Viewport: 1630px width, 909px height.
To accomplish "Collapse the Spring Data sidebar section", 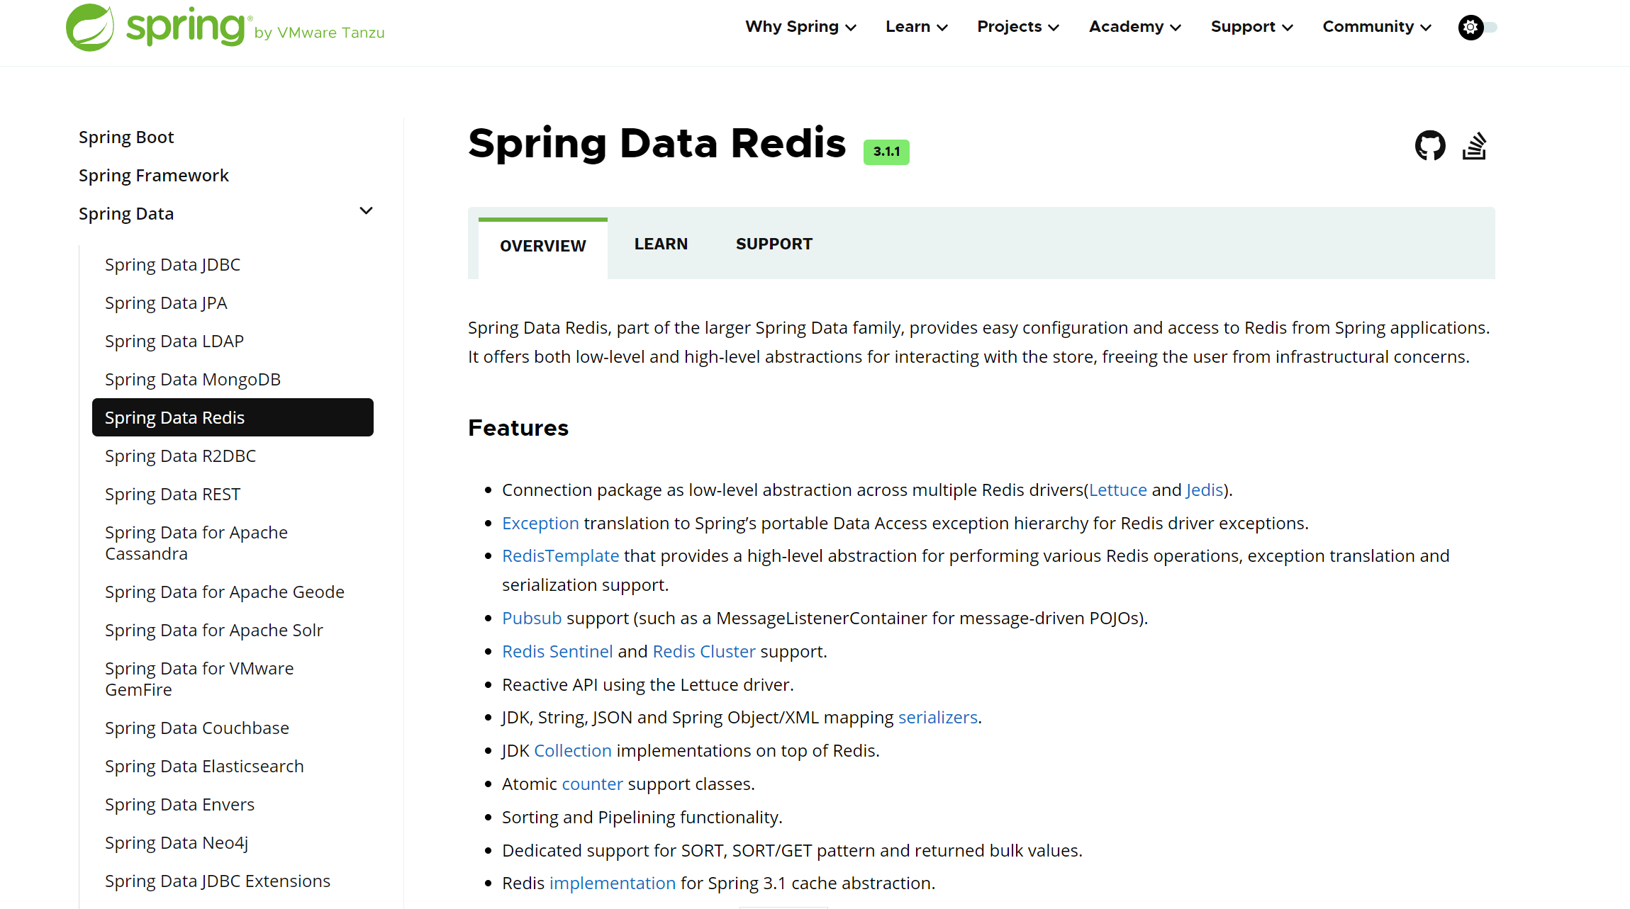I will [366, 211].
